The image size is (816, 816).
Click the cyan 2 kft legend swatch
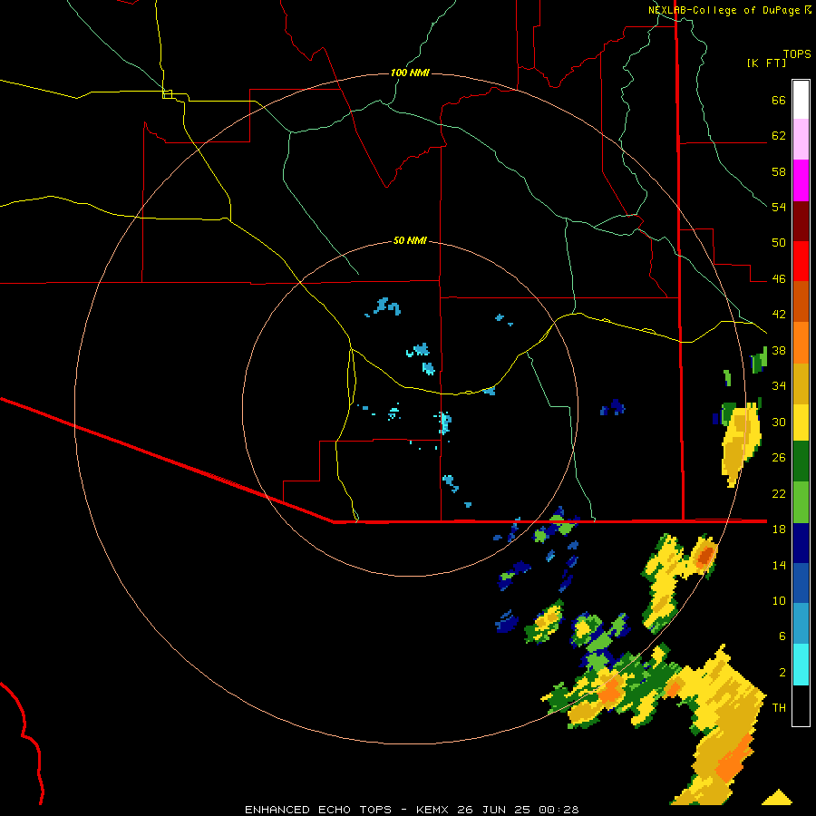tap(801, 665)
